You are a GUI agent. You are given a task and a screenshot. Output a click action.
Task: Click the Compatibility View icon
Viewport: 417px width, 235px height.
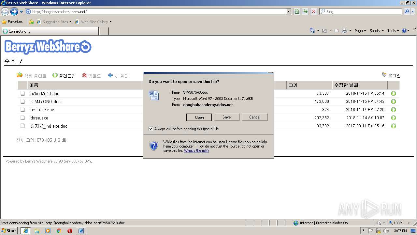[297, 11]
